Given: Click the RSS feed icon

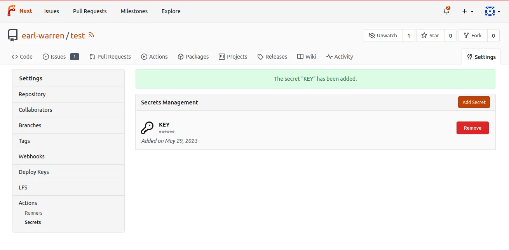Looking at the screenshot, I should pos(91,35).
